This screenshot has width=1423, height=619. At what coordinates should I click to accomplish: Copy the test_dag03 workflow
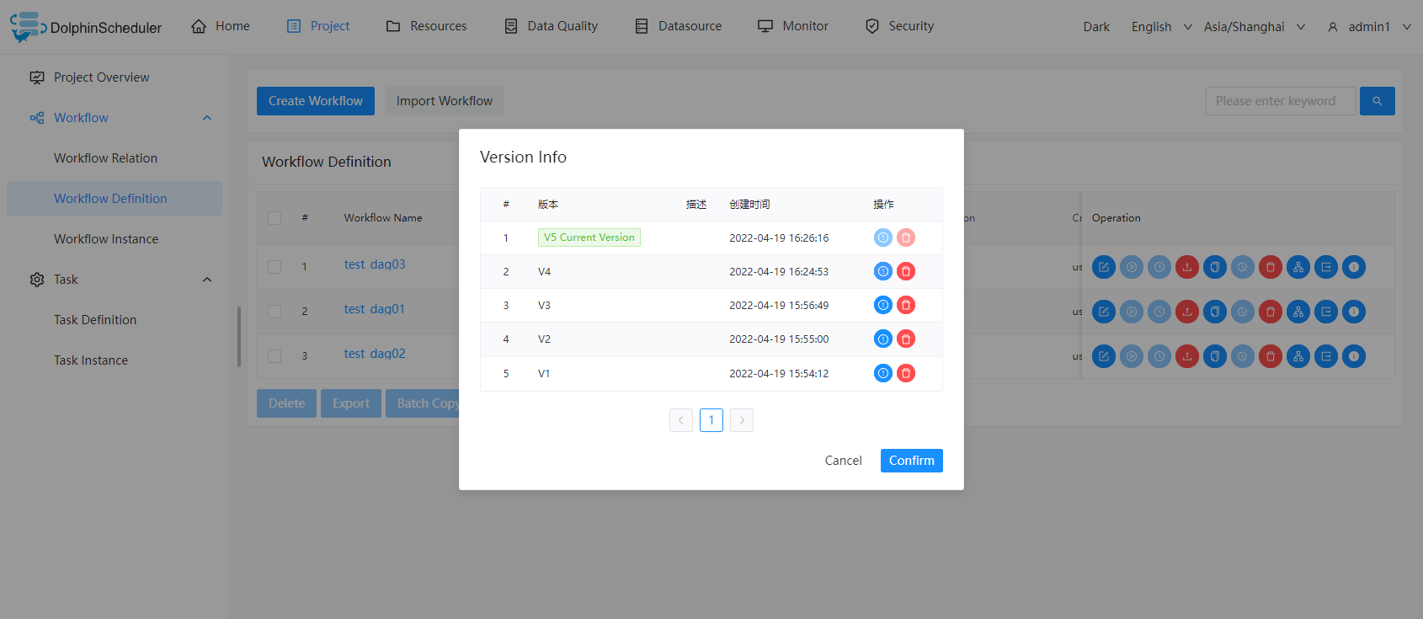(x=1215, y=267)
